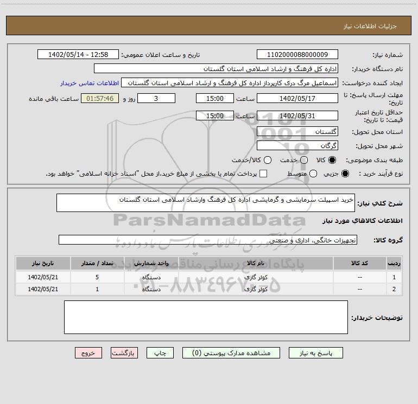Click دستگاه unit in row 2
The height and width of the screenshot is (404, 418).
(x=151, y=289)
